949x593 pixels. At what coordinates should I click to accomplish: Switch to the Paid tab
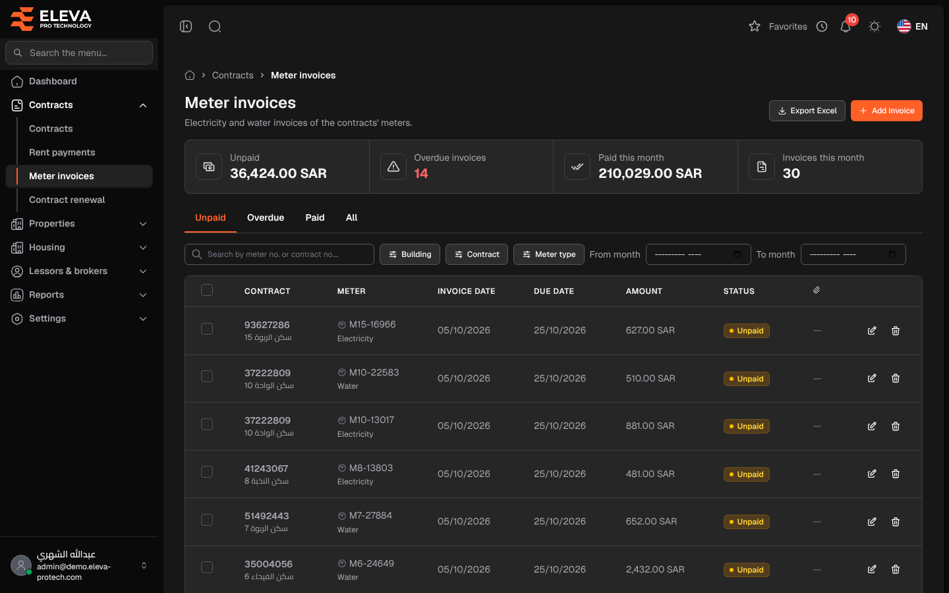(x=315, y=217)
